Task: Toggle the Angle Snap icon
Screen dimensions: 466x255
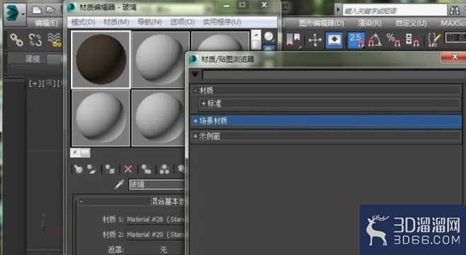Action: point(375,40)
